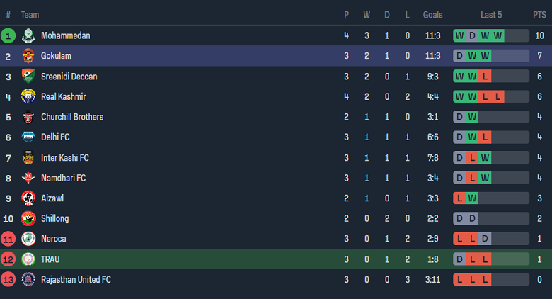Click the Churchill Brothers logo icon
Screen dimensions: 552x299
pyautogui.click(x=28, y=117)
